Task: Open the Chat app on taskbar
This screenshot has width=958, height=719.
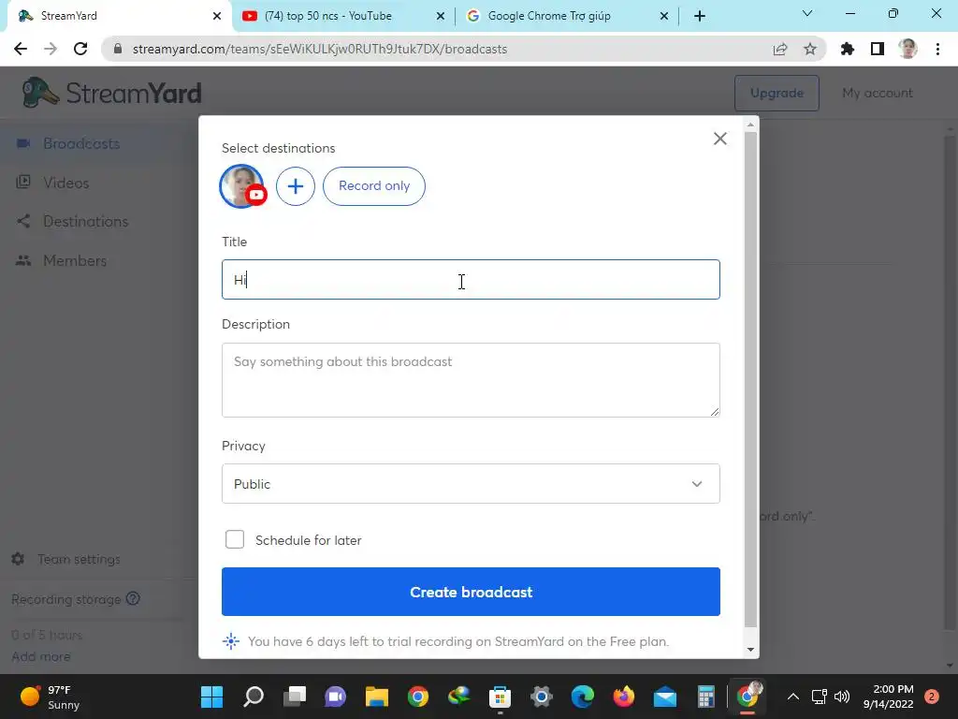Action: [336, 697]
